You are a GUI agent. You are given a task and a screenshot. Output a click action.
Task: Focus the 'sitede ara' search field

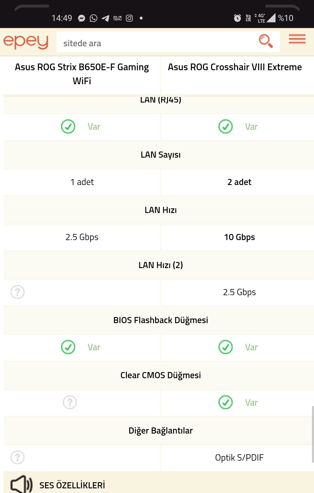(157, 42)
